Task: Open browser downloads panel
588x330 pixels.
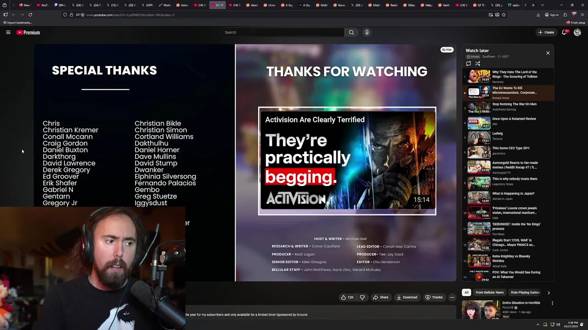Action: coord(538,15)
